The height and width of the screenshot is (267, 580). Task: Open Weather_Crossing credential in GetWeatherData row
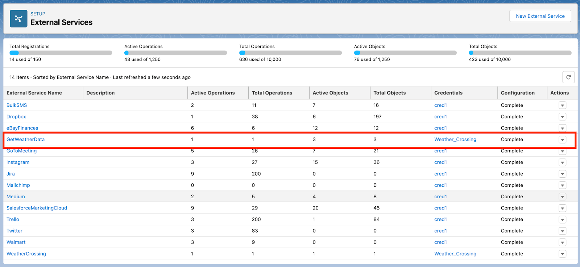(455, 139)
